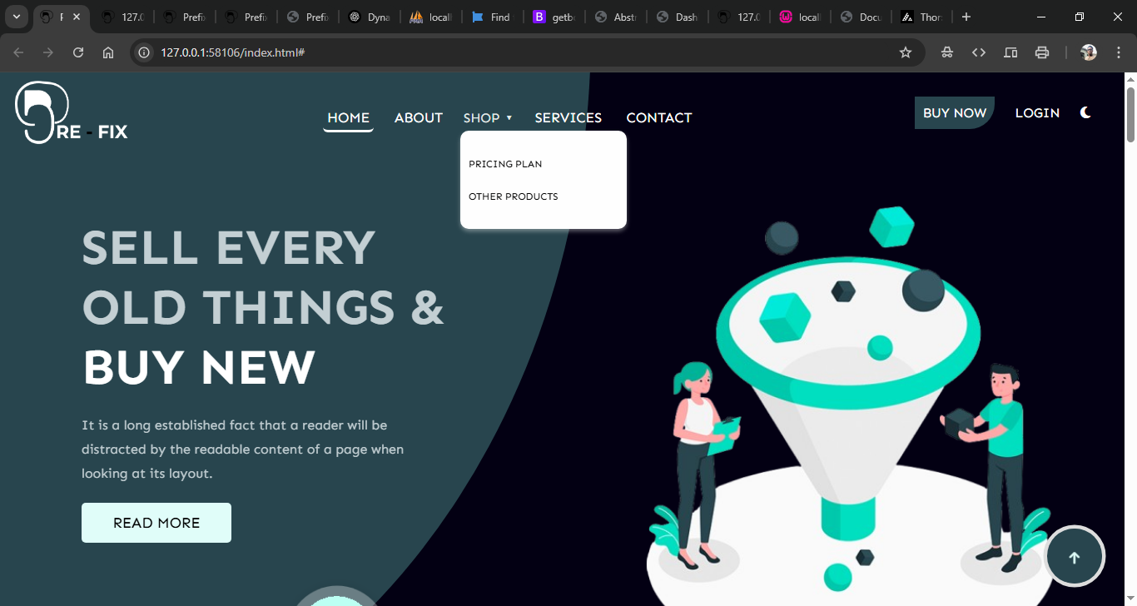Screen dimensions: 1137x606
Task: Switch to the Docu tab
Action: [x=862, y=17]
